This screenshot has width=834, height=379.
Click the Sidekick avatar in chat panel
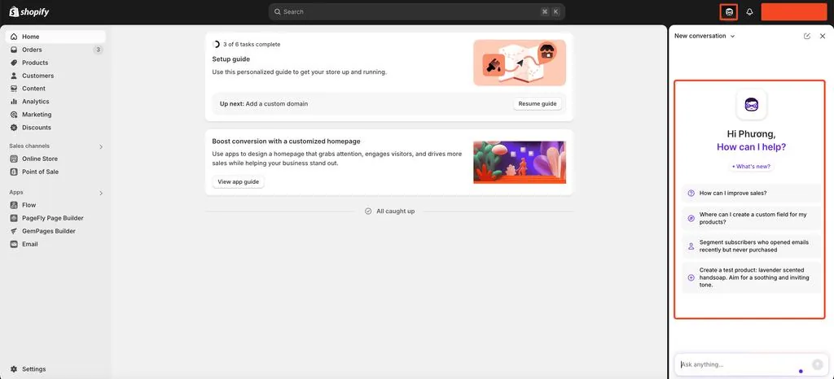coord(751,104)
